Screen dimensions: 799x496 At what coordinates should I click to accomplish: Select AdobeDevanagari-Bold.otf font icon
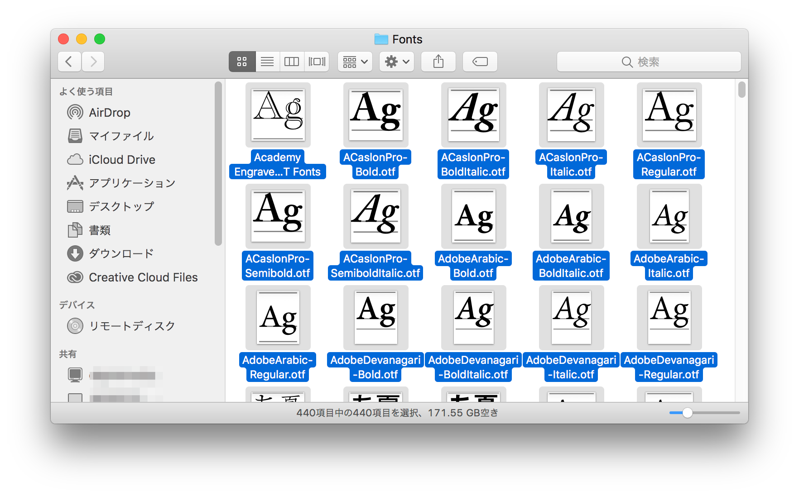coord(376,318)
